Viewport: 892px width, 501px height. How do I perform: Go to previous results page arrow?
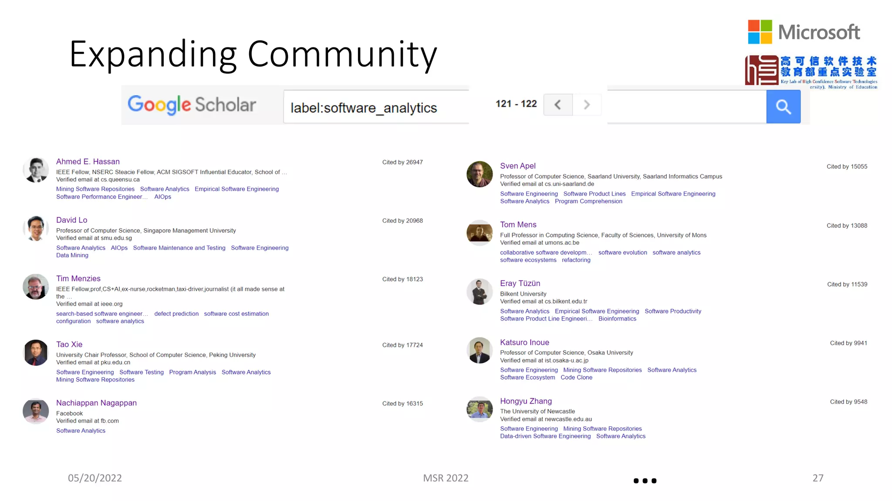coord(558,105)
